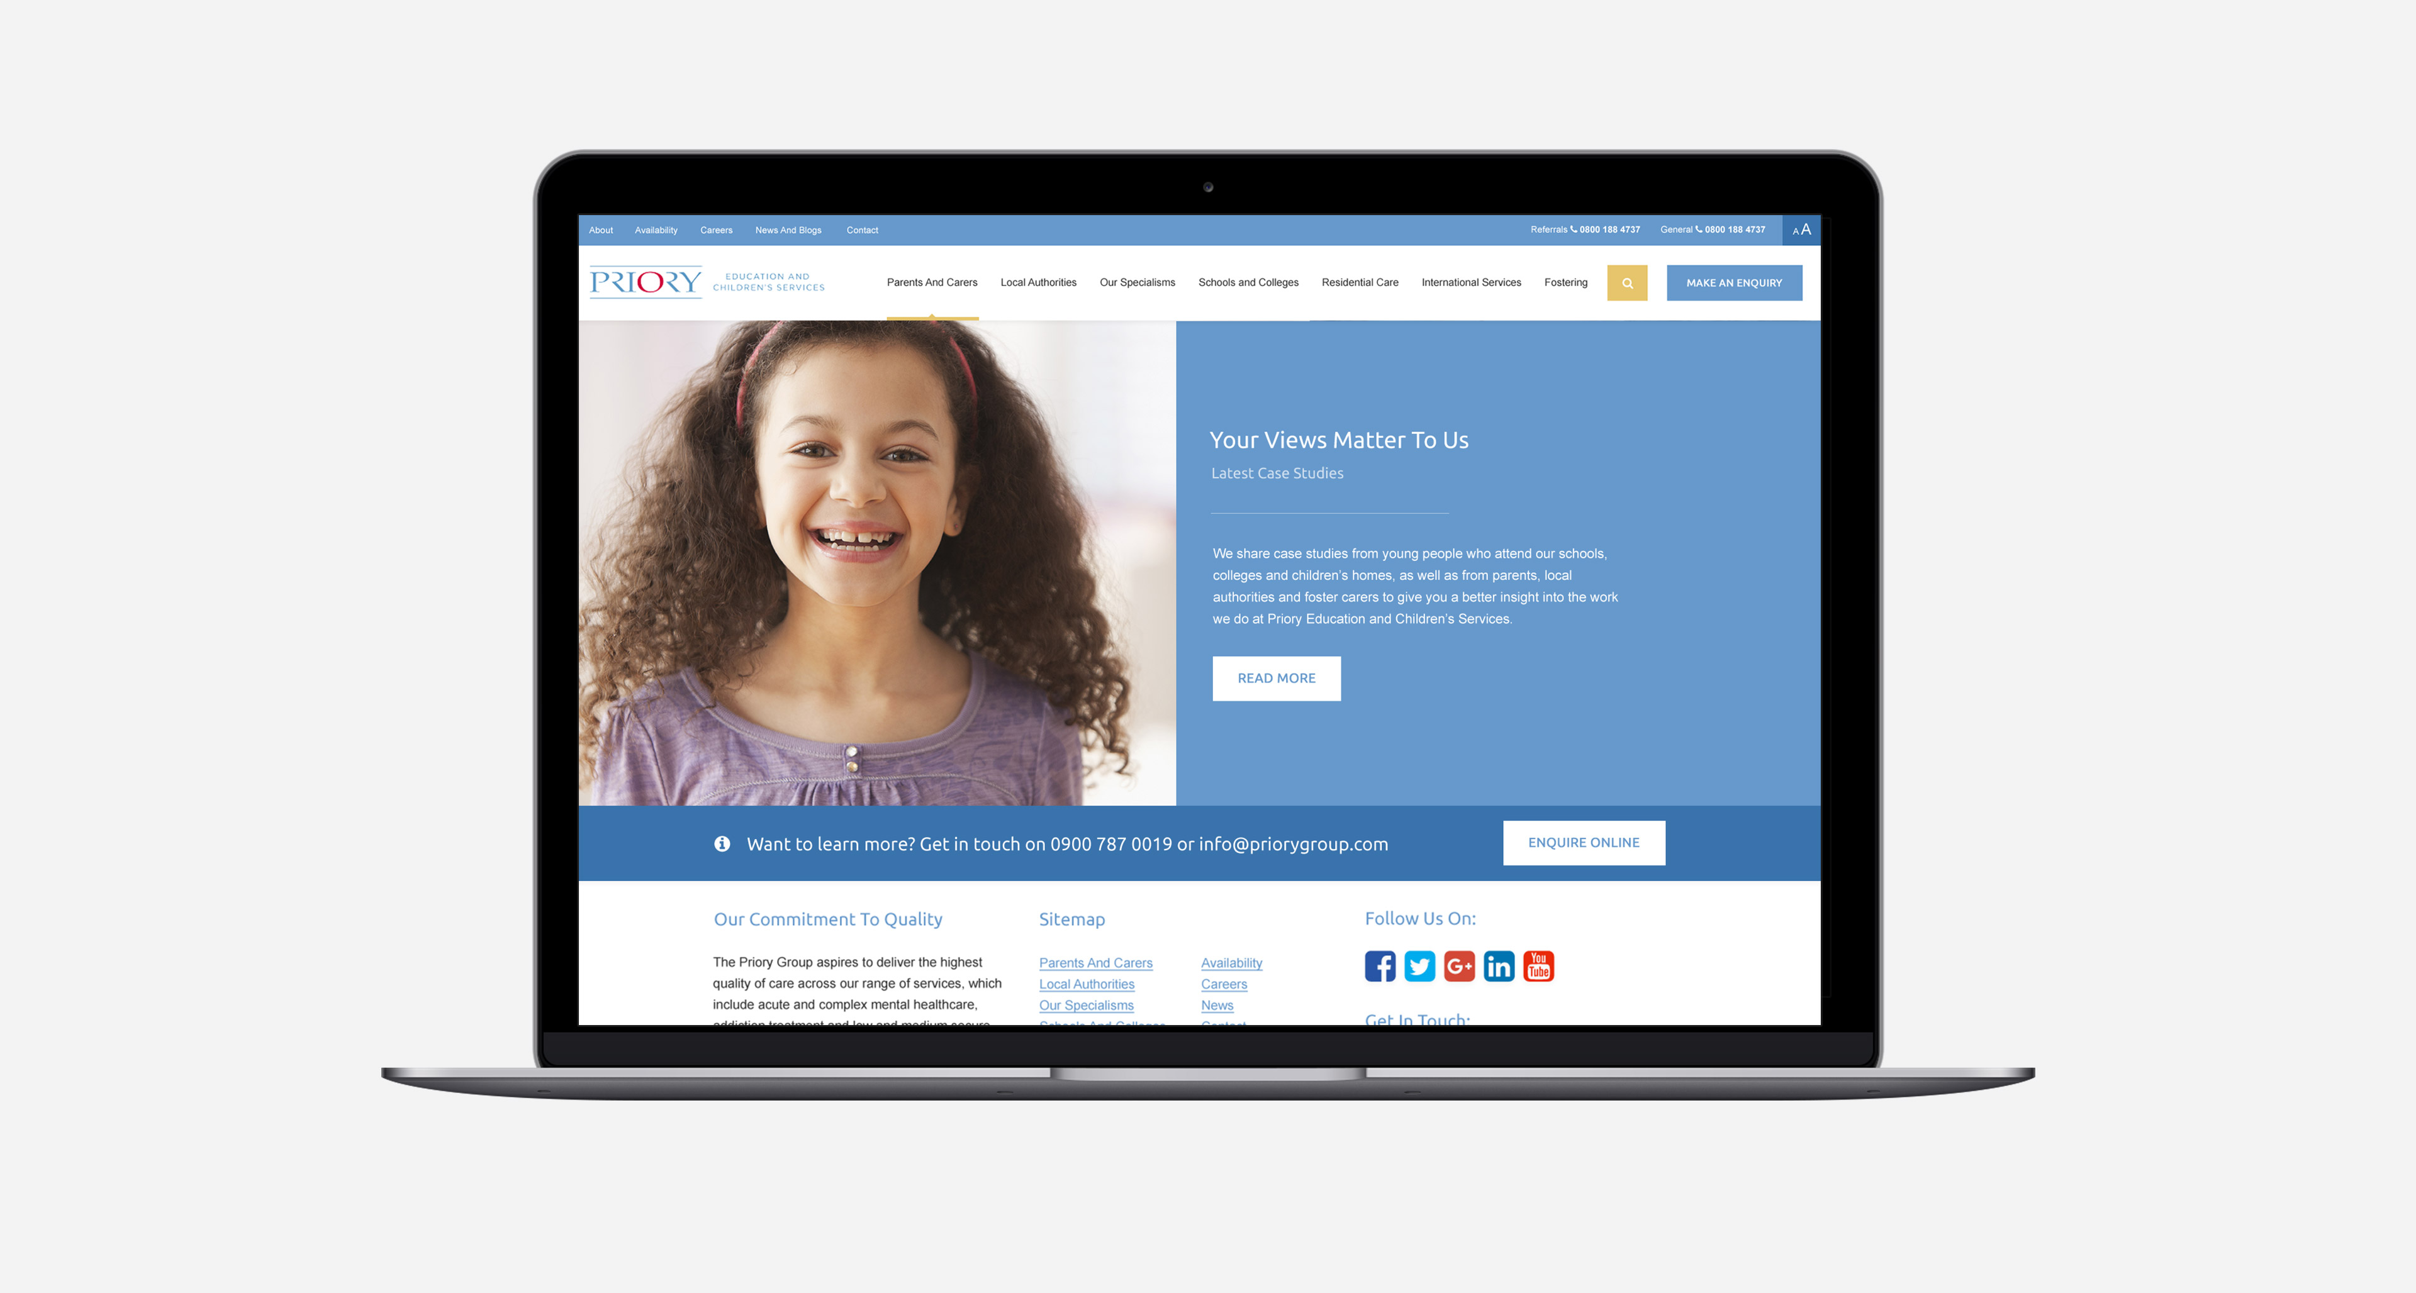2416x1293 pixels.
Task: Toggle the accessibility text size option
Action: coord(1801,228)
